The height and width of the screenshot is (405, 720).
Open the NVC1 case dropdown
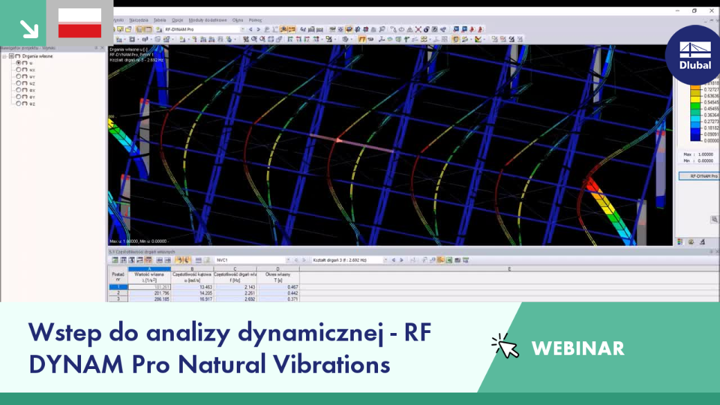click(x=288, y=260)
